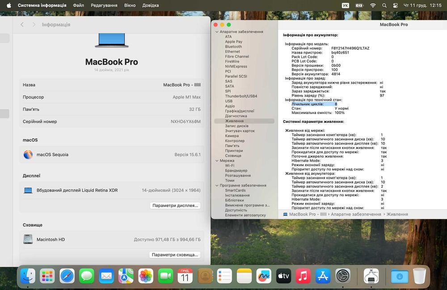Open Системна інформація app menu
This screenshot has width=447, height=290.
coord(42,5)
